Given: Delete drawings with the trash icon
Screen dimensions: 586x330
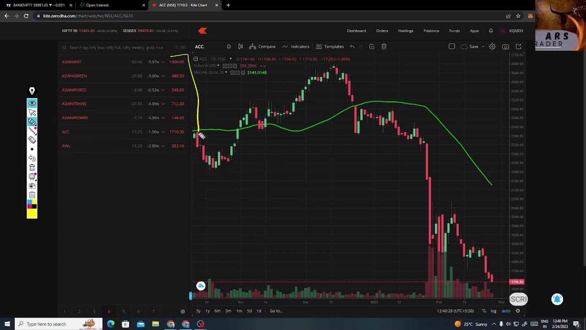Looking at the screenshot, I should (384, 46).
